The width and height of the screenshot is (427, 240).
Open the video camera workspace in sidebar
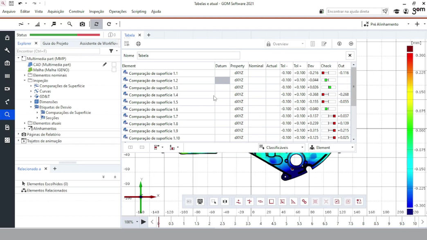tap(7, 89)
